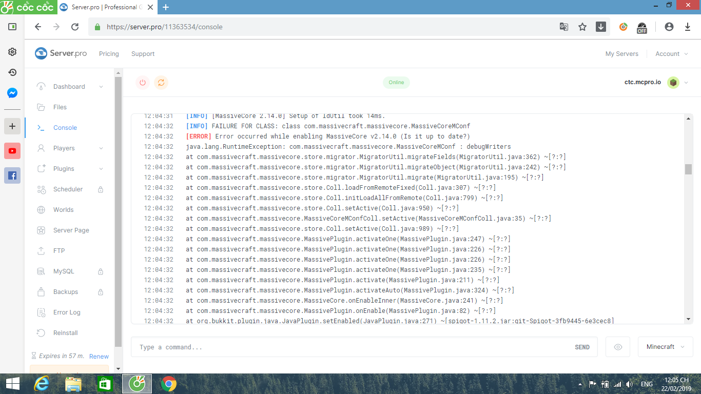Open File Explorer from taskbar
701x394 pixels.
[73, 384]
